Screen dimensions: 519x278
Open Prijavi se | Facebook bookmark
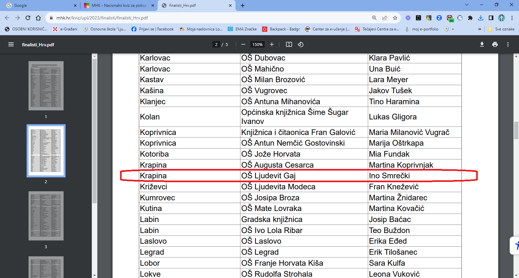tap(152, 29)
